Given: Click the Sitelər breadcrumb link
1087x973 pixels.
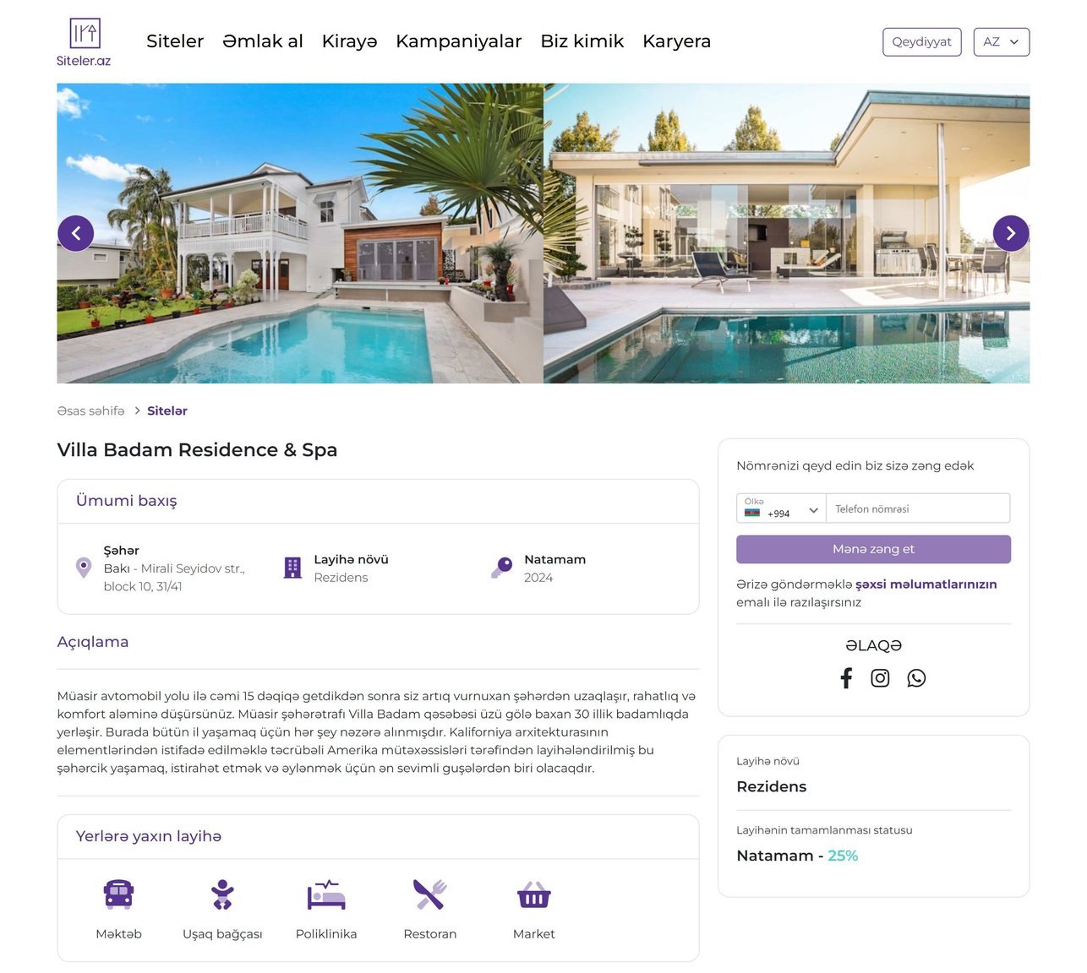Looking at the screenshot, I should [167, 411].
